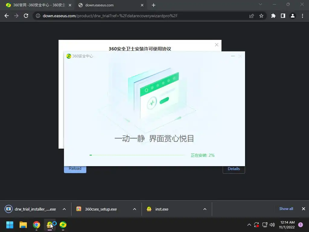View site information icon in address bar

point(38,16)
